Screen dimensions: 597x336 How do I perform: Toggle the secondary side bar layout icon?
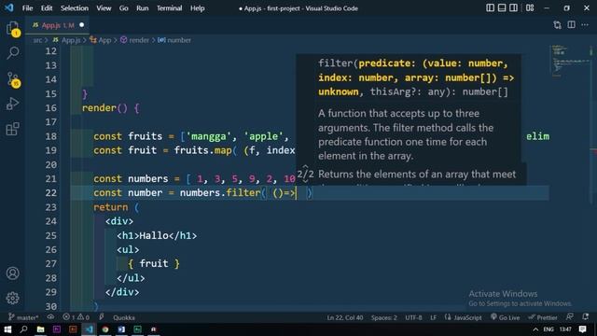tap(514, 8)
